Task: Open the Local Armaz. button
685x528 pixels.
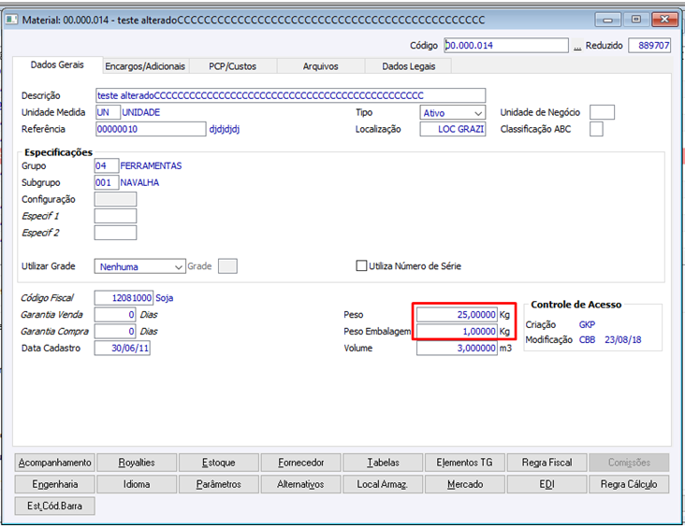Action: tap(383, 484)
